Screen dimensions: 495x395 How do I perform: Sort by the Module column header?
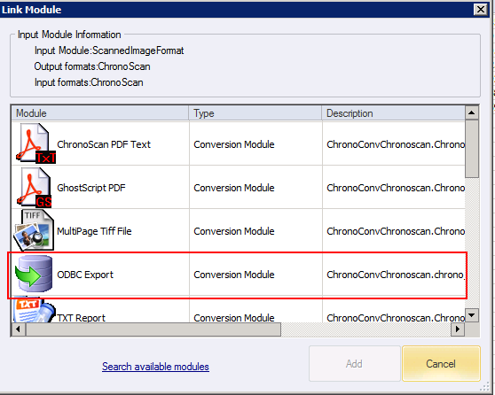[100, 113]
